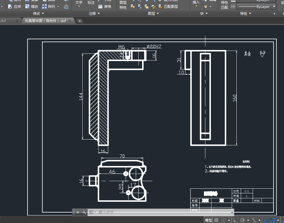Switch to the first .dxf drawing tab
Screen dimensions: 284x223
click(x=3, y=21)
